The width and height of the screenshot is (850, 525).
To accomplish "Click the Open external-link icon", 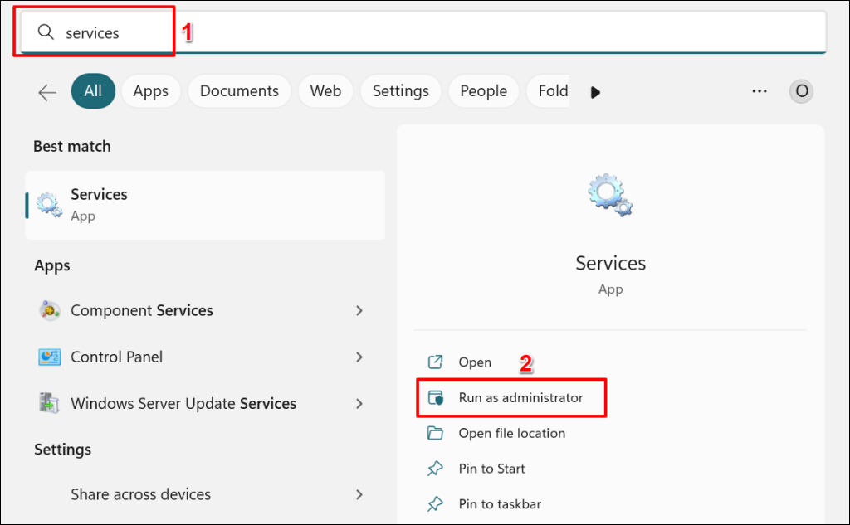I will point(435,362).
